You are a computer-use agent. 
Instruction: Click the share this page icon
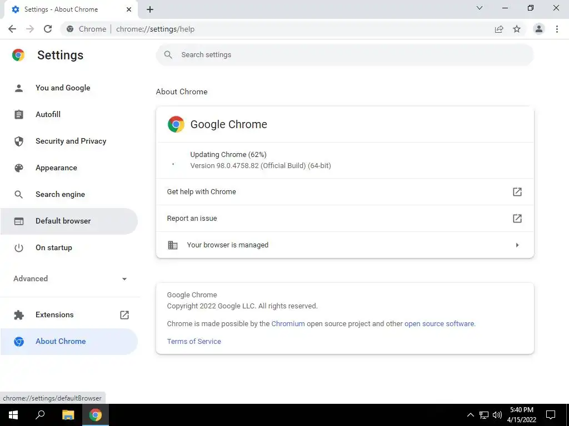point(499,29)
